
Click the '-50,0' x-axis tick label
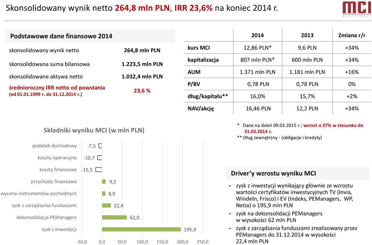(82, 242)
